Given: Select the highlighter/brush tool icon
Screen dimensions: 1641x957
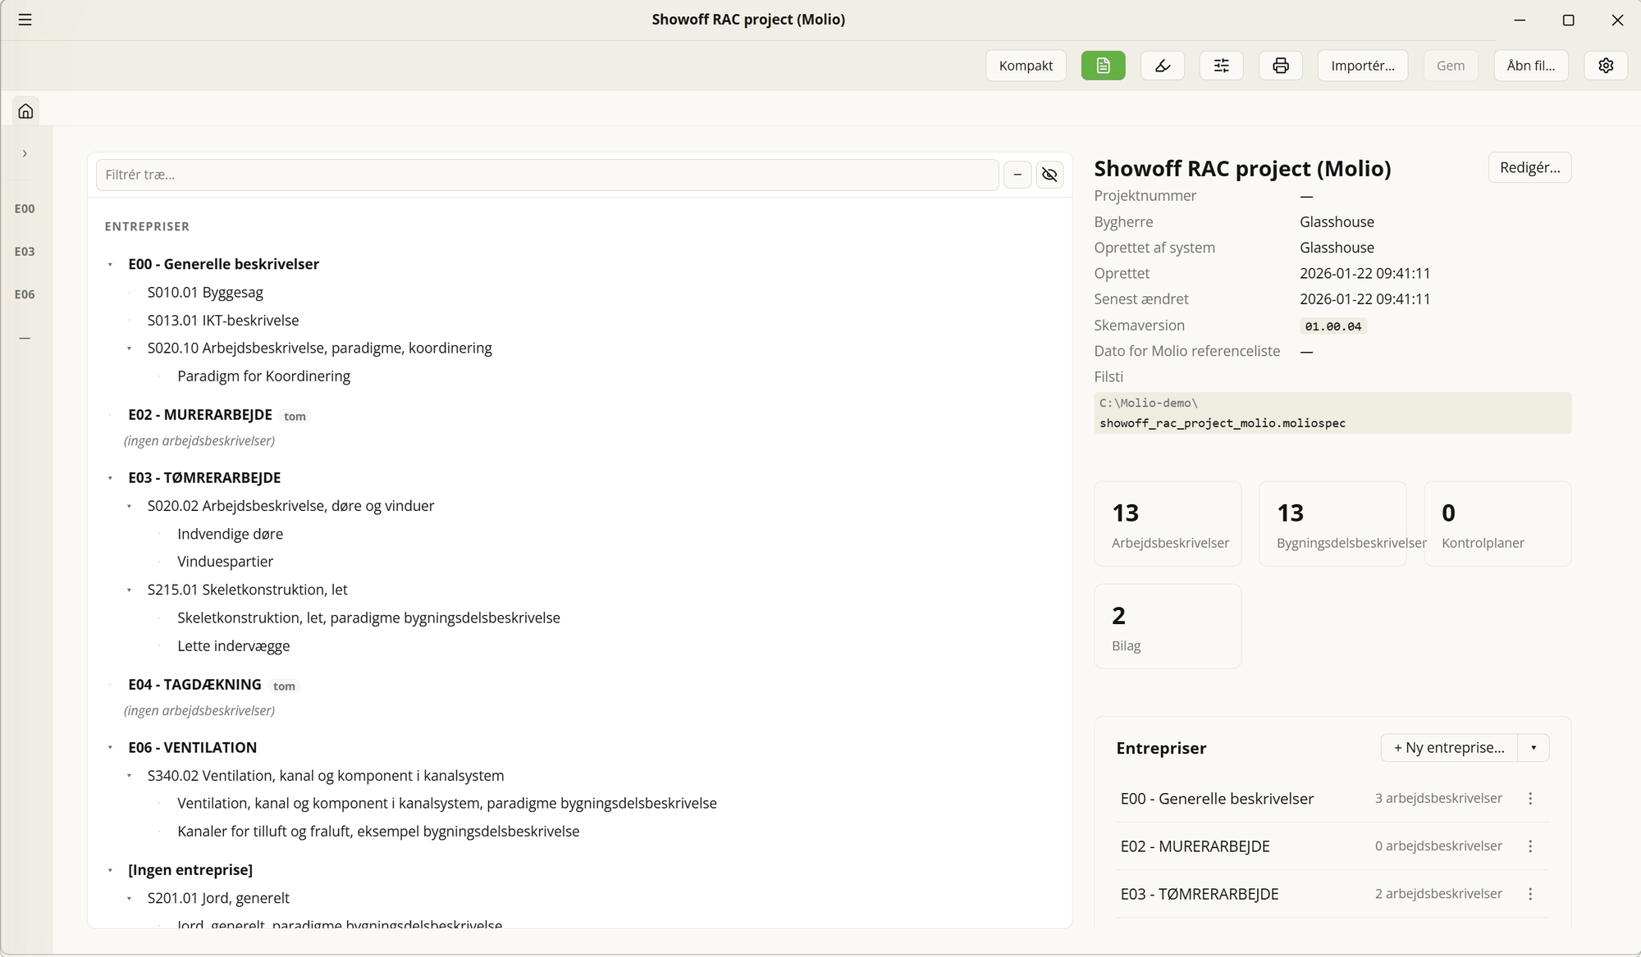Looking at the screenshot, I should 1163,66.
